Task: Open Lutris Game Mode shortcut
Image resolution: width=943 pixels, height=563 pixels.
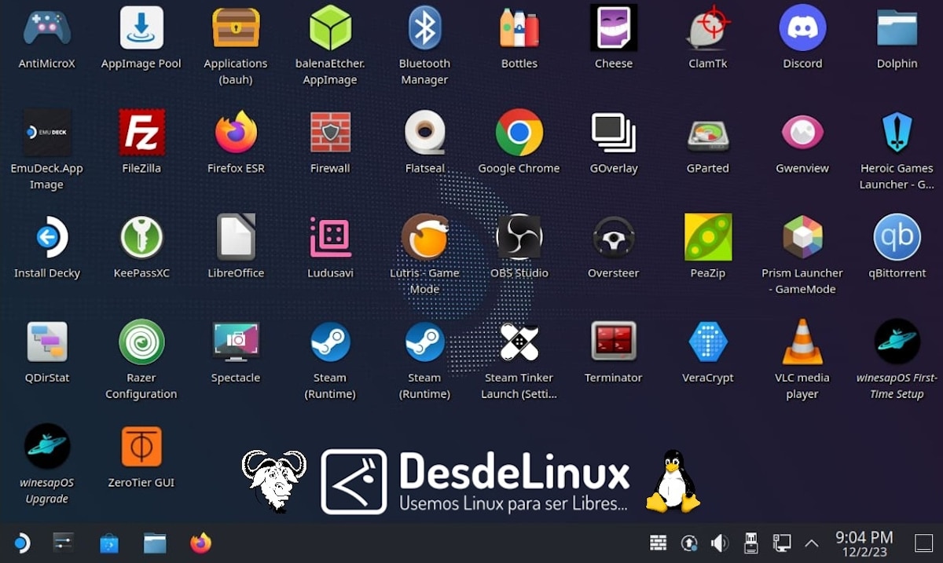Action: 424,237
